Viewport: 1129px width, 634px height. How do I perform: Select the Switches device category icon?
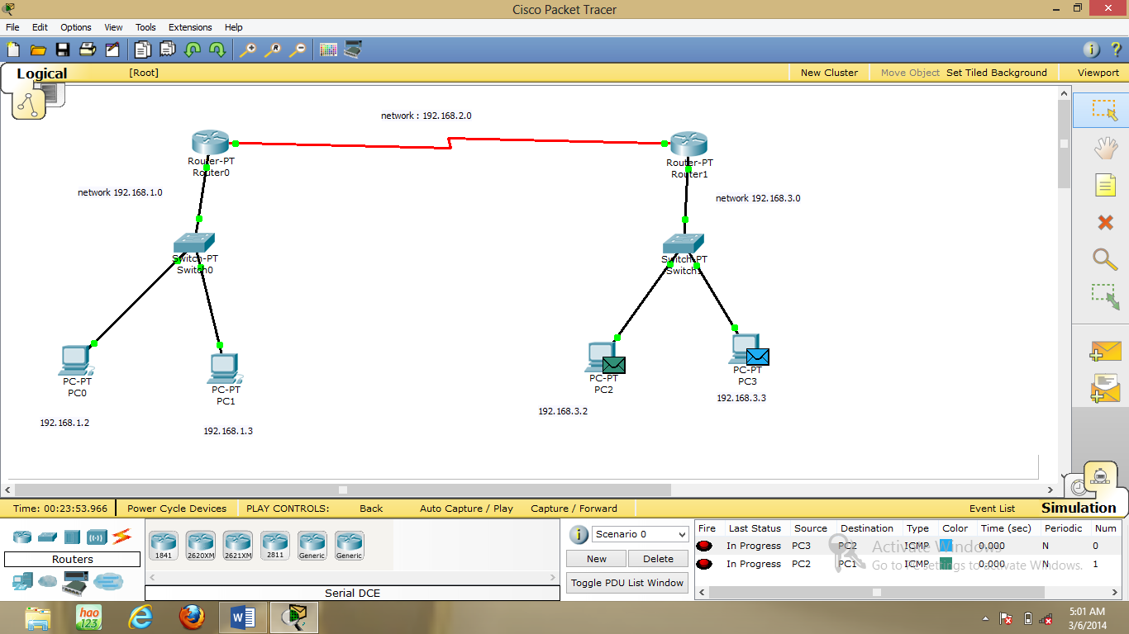(47, 537)
